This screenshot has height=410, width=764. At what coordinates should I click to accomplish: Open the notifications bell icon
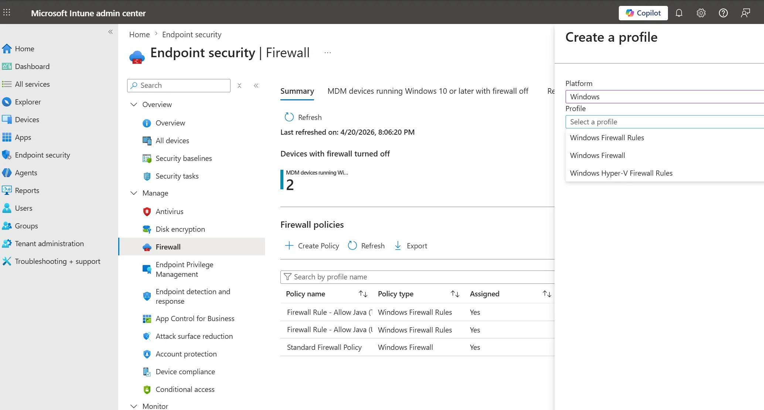(x=679, y=13)
